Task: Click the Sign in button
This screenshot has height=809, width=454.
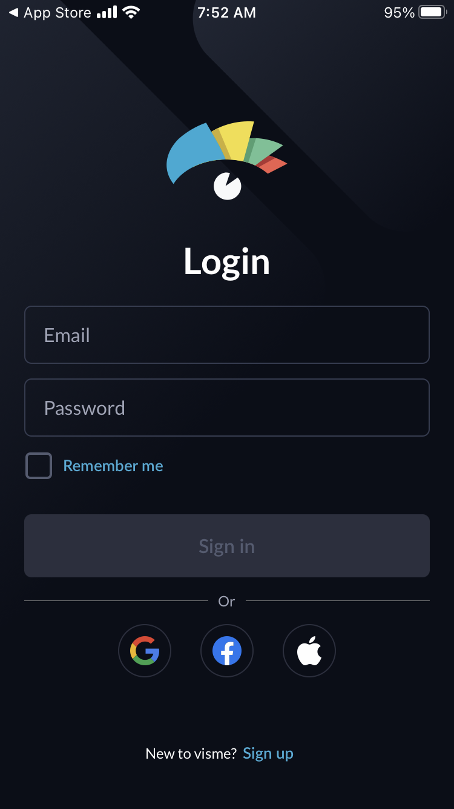Action: pyautogui.click(x=227, y=546)
